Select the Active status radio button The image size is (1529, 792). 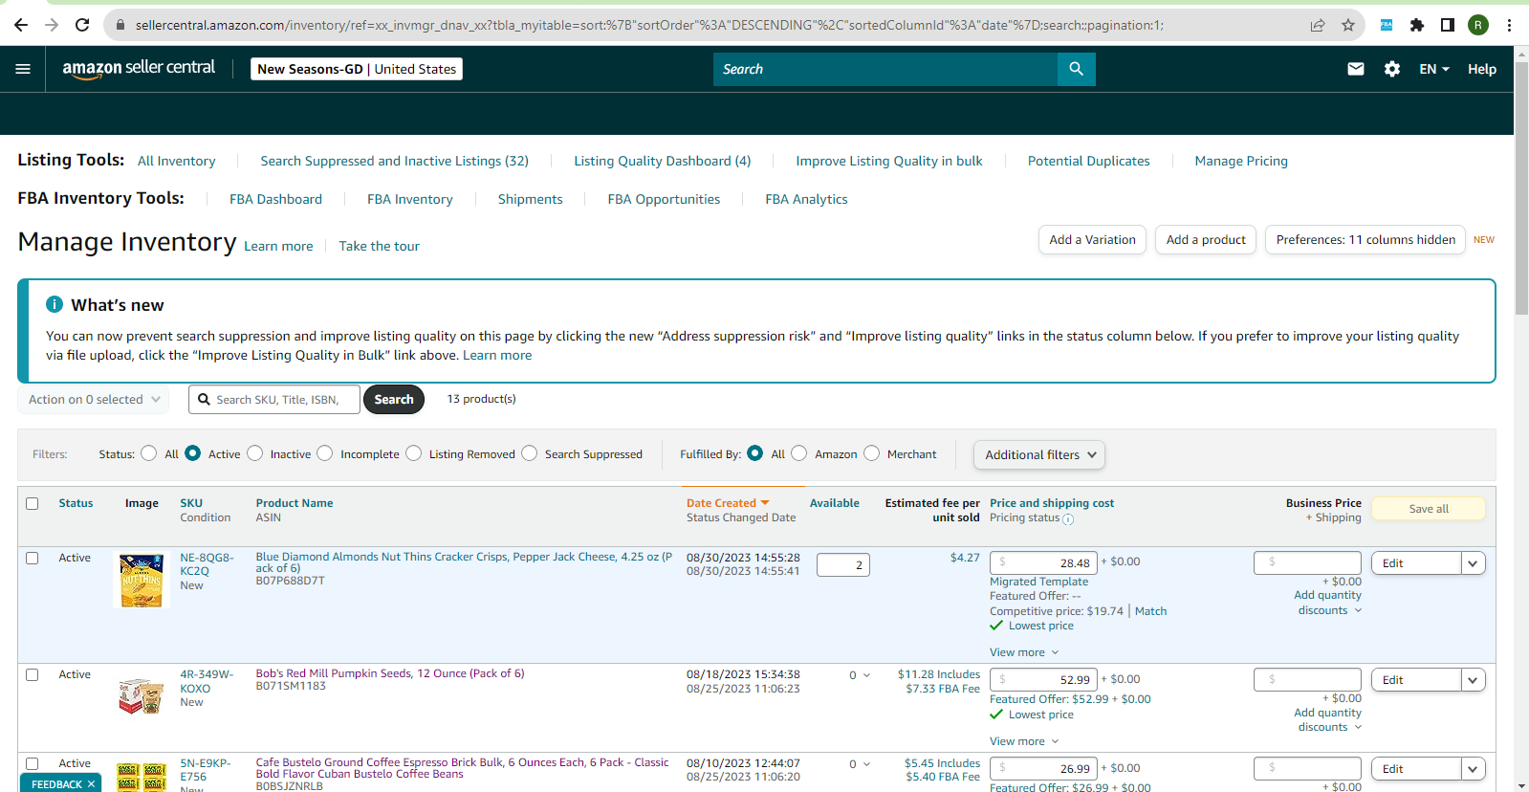click(x=193, y=453)
